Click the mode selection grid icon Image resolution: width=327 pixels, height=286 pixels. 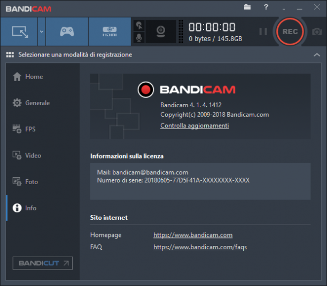click(10, 55)
